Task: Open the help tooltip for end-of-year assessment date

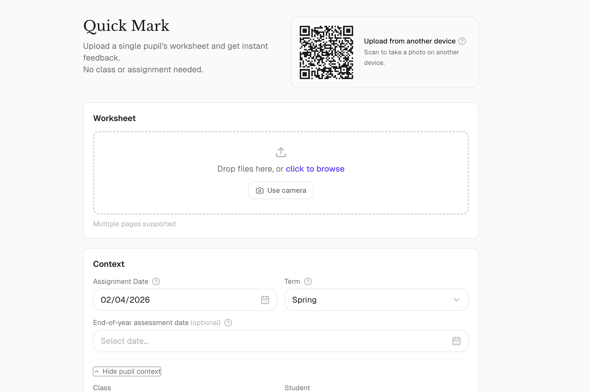Action: click(228, 323)
